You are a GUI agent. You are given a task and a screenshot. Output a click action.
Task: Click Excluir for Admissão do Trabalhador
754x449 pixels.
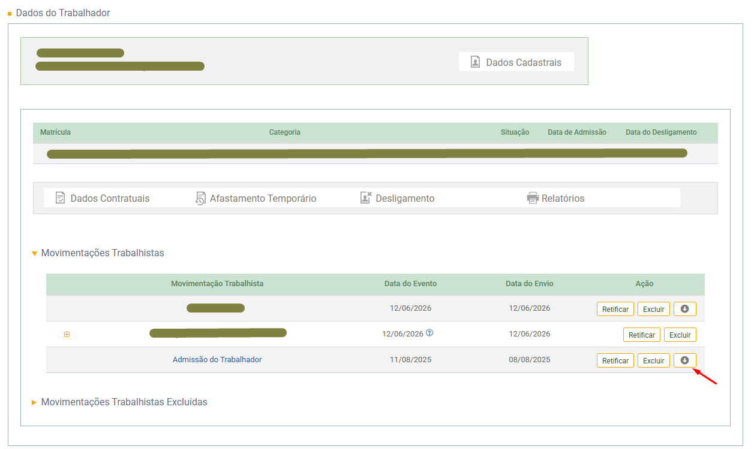[654, 360]
